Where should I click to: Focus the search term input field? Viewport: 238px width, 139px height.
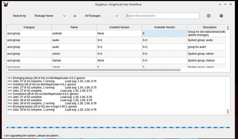(162, 16)
